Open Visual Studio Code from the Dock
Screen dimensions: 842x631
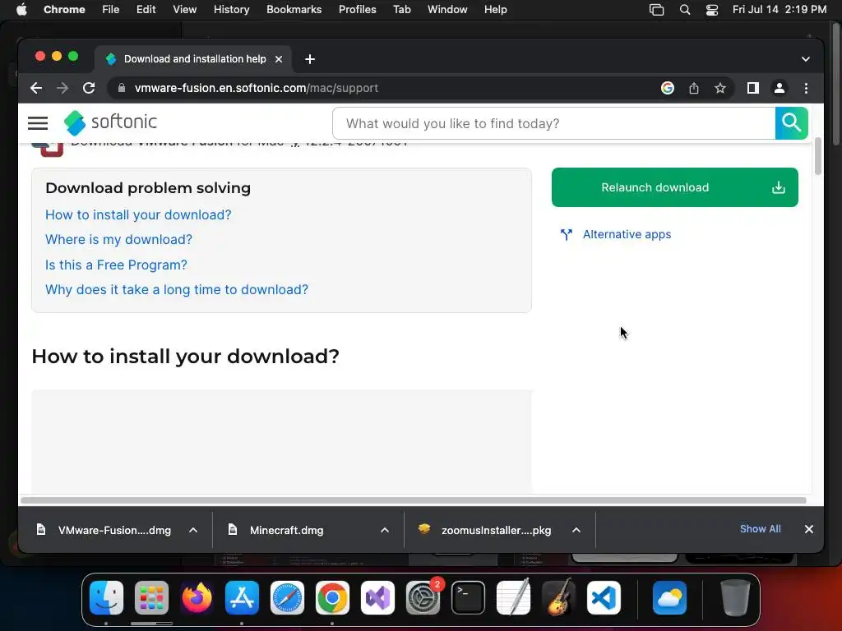[604, 598]
